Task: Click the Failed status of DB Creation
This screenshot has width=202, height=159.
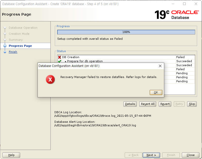Action: click(180, 57)
